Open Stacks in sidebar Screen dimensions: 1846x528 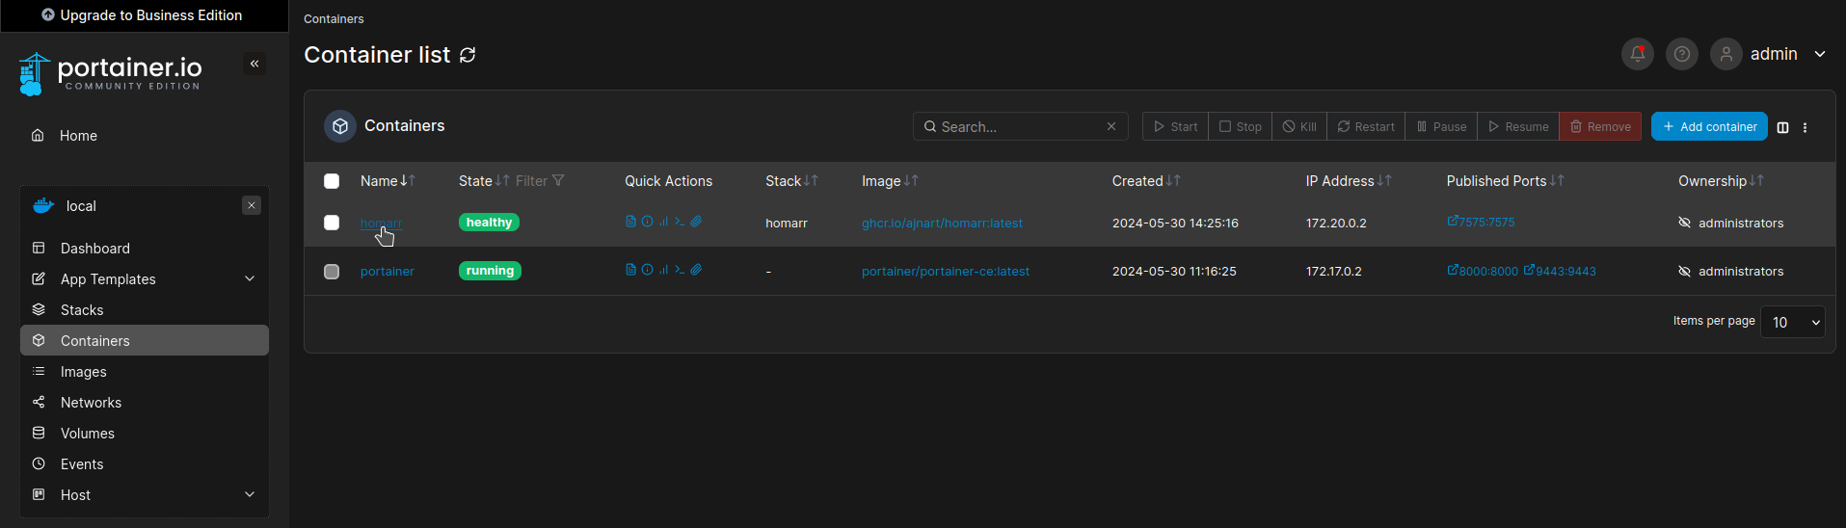click(145, 310)
